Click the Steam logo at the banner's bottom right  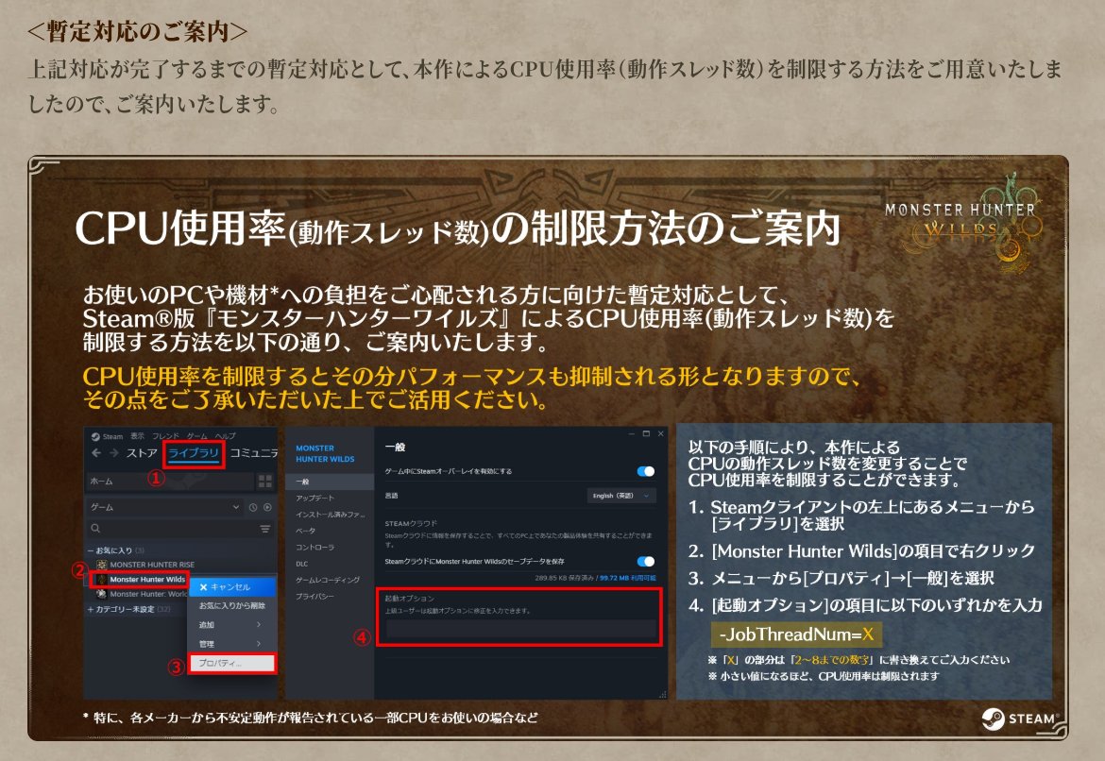point(1020,718)
